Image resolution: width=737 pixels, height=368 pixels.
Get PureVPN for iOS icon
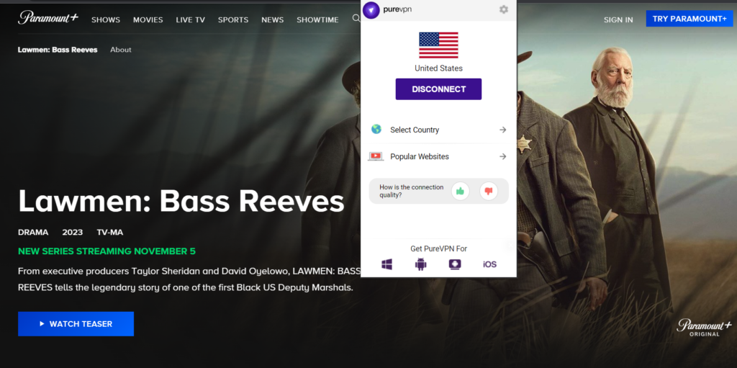[489, 264]
